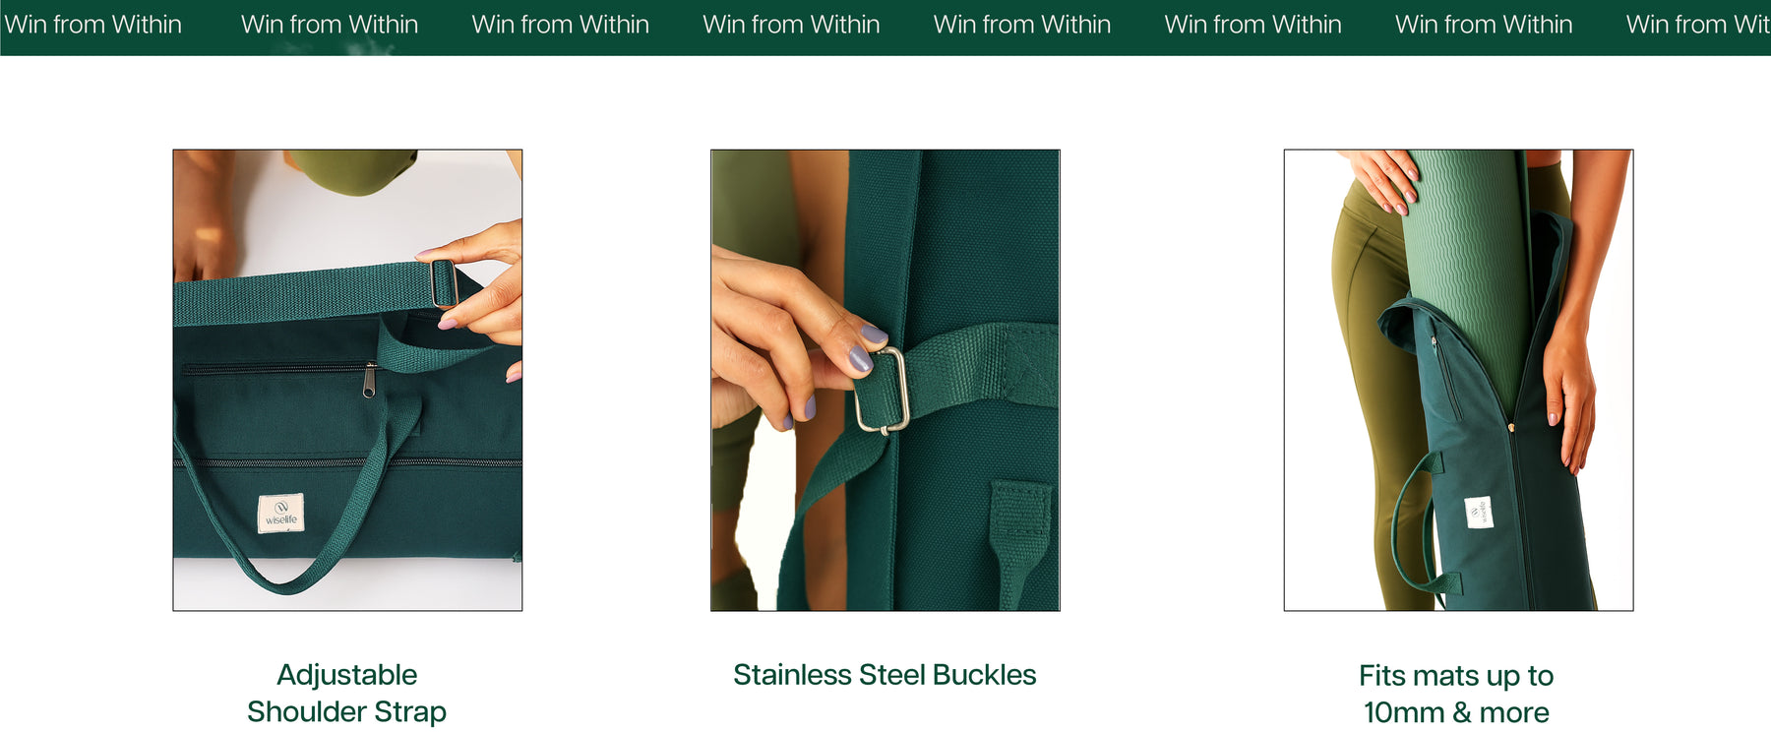This screenshot has height=732, width=1771.
Task: Click the second 'Win from Within' banner text
Action: [x=330, y=25]
